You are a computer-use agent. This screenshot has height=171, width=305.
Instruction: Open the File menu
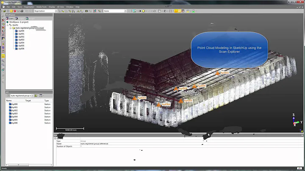(x=8, y=7)
